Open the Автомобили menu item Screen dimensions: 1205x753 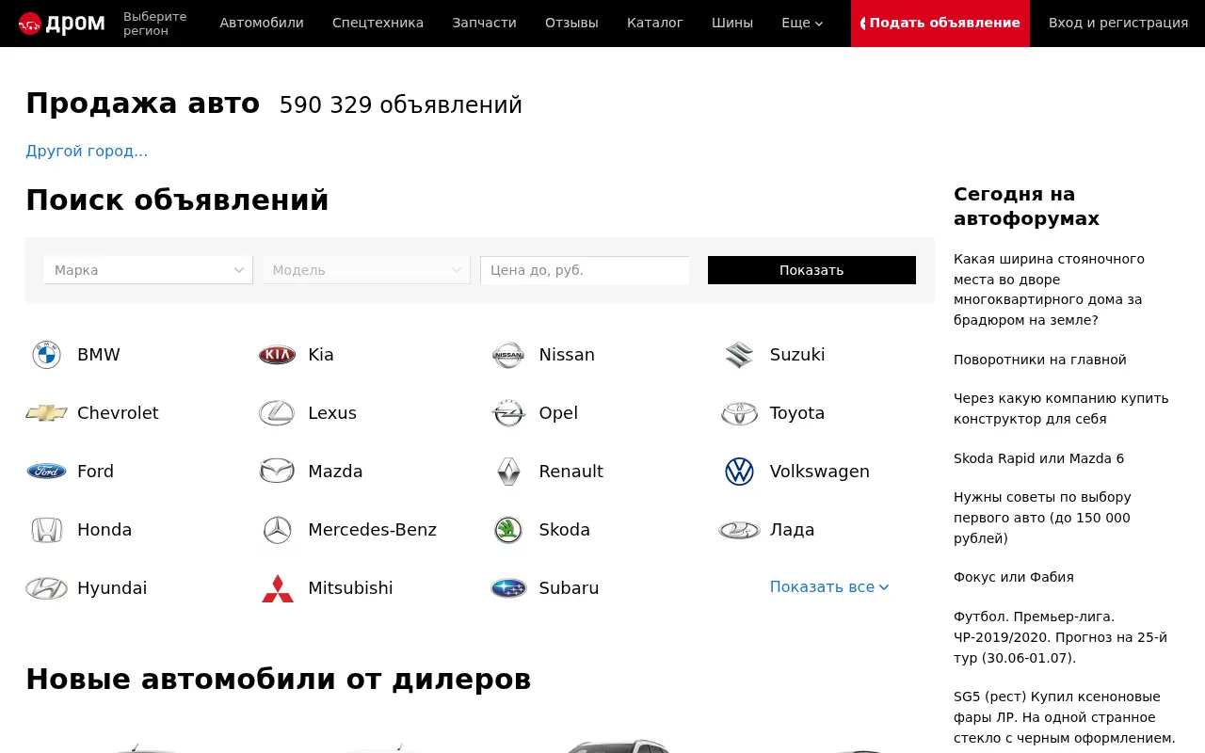tap(262, 24)
